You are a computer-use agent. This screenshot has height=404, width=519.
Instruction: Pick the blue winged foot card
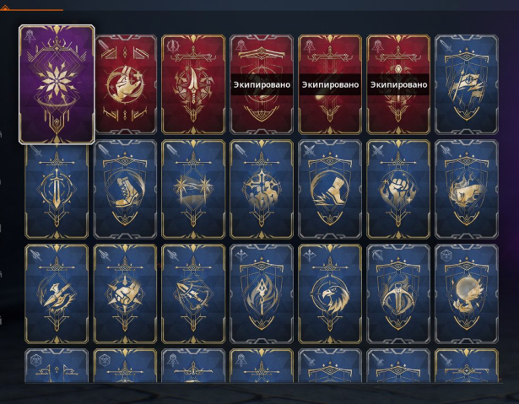[330, 189]
